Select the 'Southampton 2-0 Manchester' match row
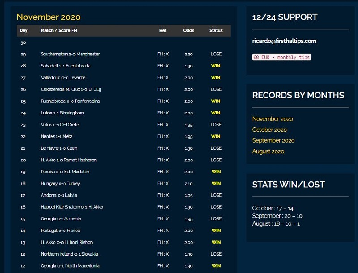The width and height of the screenshot is (358, 273). (124, 54)
